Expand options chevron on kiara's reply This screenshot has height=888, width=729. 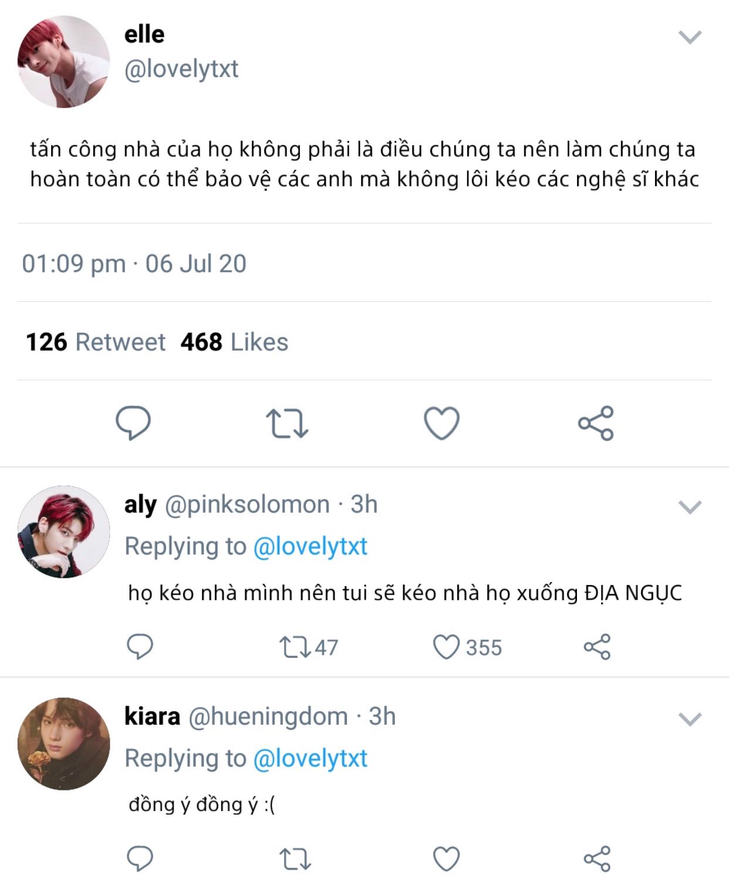[690, 719]
